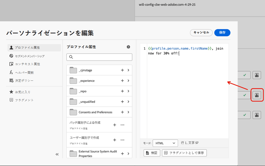Select セグメントメンバーシップ in the sidebar
This screenshot has width=265, height=166.
[30, 56]
